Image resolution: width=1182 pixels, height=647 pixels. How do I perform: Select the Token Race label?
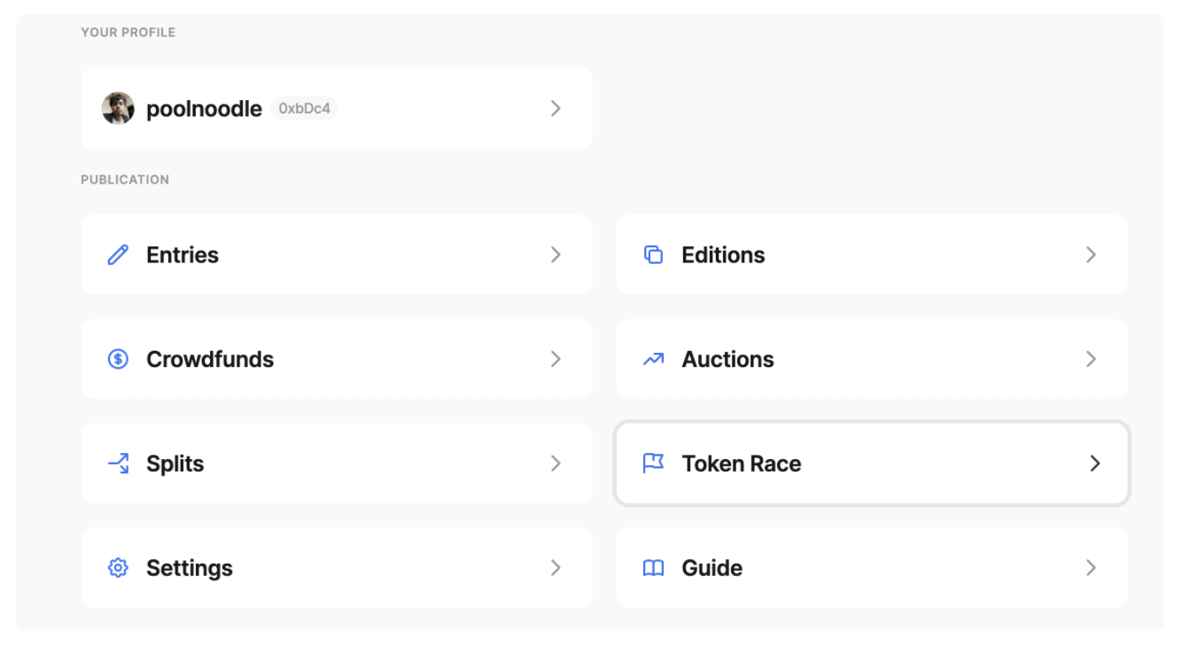(741, 464)
